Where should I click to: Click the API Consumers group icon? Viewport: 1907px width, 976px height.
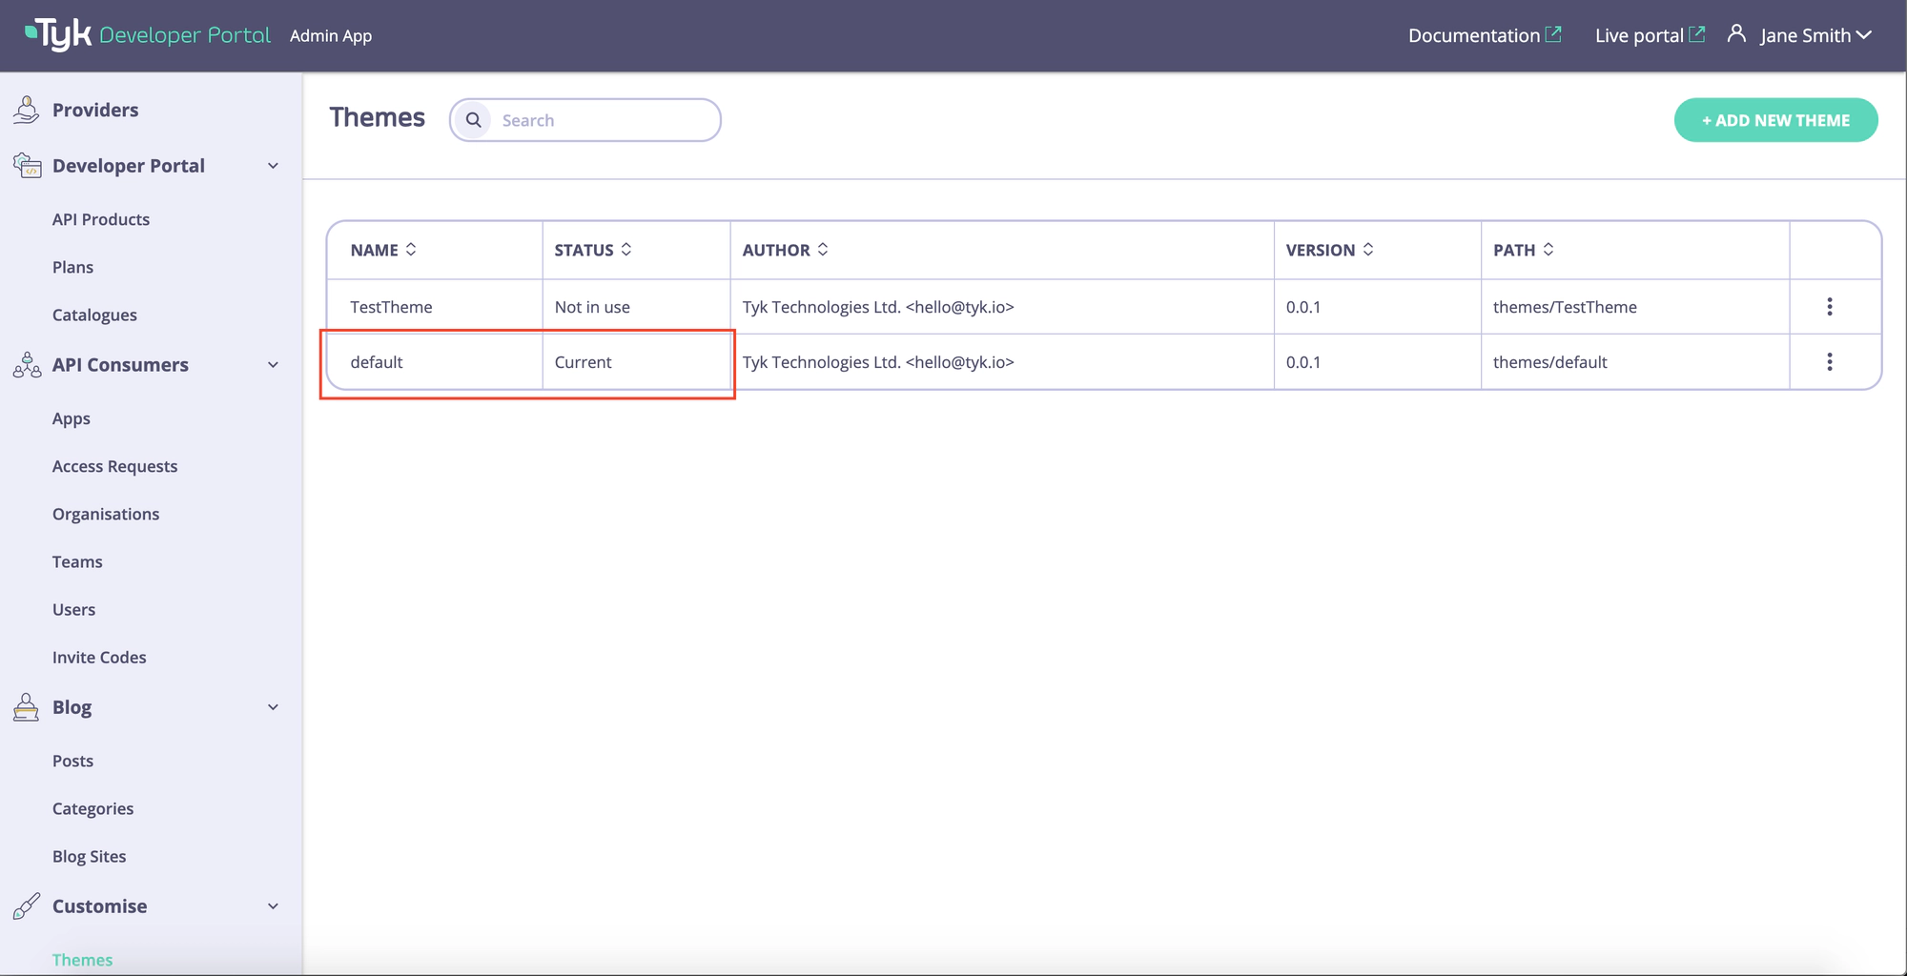(x=27, y=365)
